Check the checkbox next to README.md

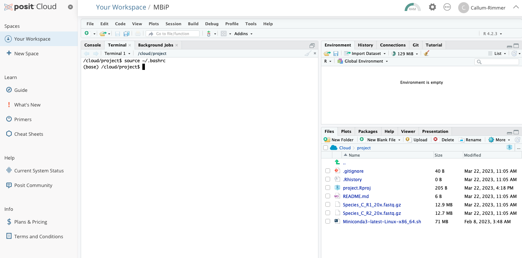328,196
